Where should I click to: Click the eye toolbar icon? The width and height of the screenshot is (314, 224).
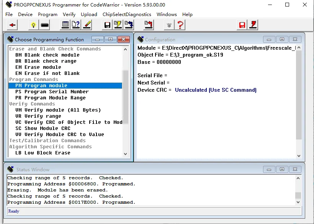170,25
